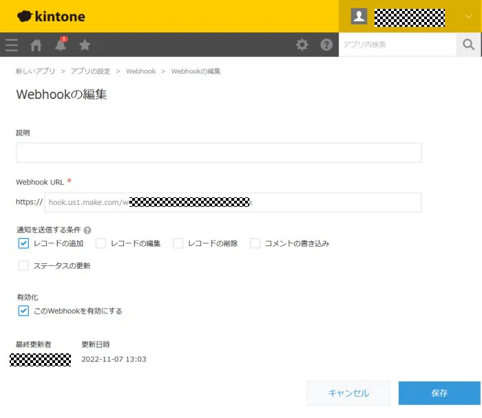This screenshot has width=482, height=418.
Task: Click the 最終更新者 label
Action: point(33,344)
